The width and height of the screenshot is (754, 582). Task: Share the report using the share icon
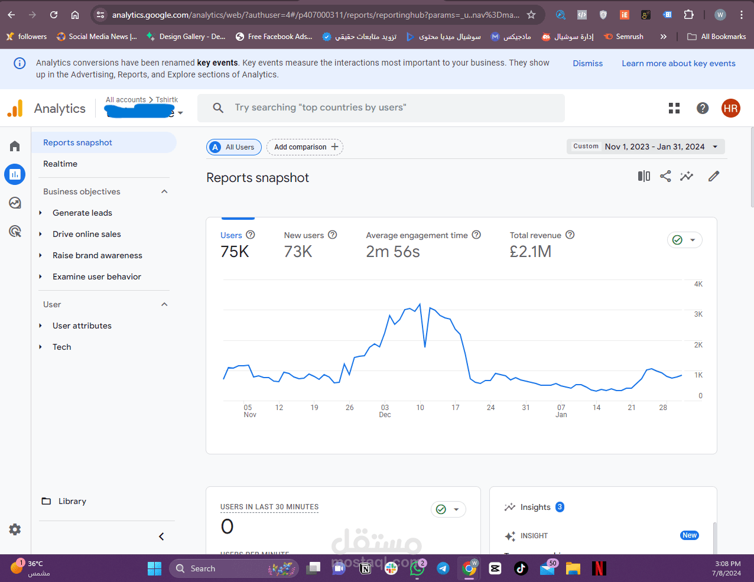665,176
